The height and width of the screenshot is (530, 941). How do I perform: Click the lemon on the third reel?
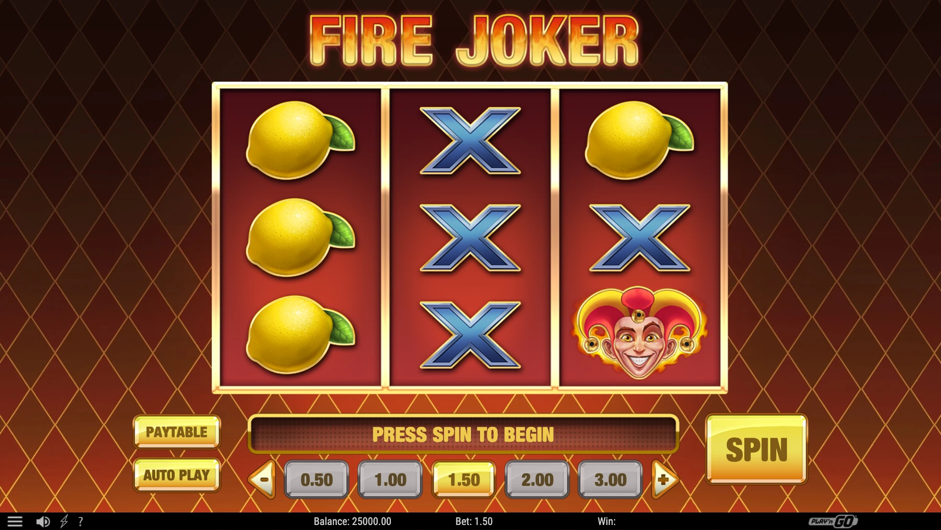(x=639, y=140)
